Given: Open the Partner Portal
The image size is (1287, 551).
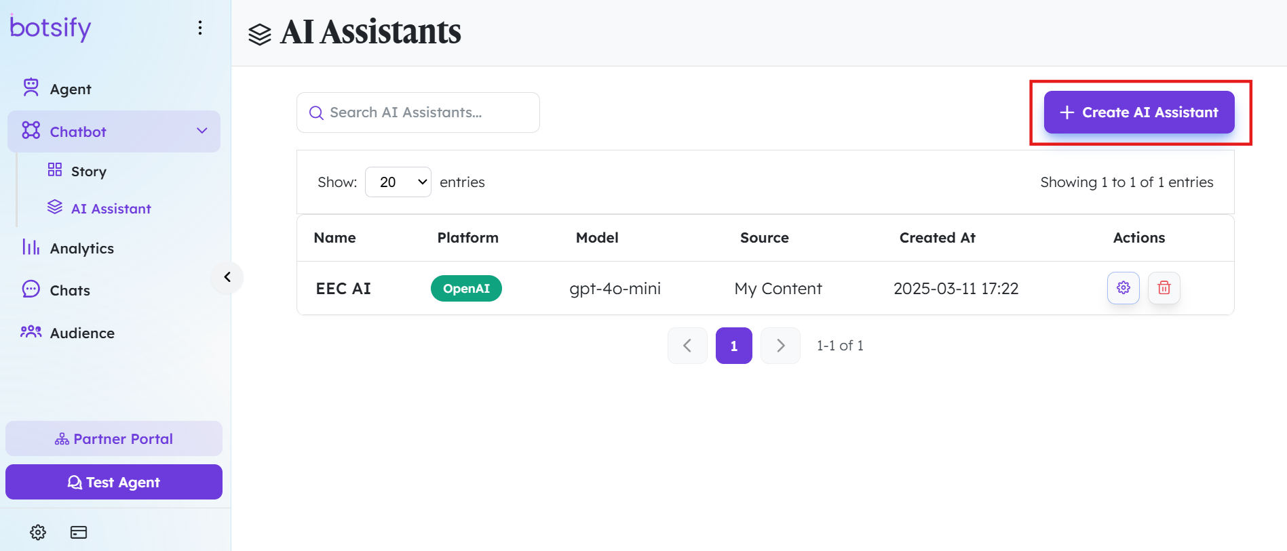Looking at the screenshot, I should (114, 438).
